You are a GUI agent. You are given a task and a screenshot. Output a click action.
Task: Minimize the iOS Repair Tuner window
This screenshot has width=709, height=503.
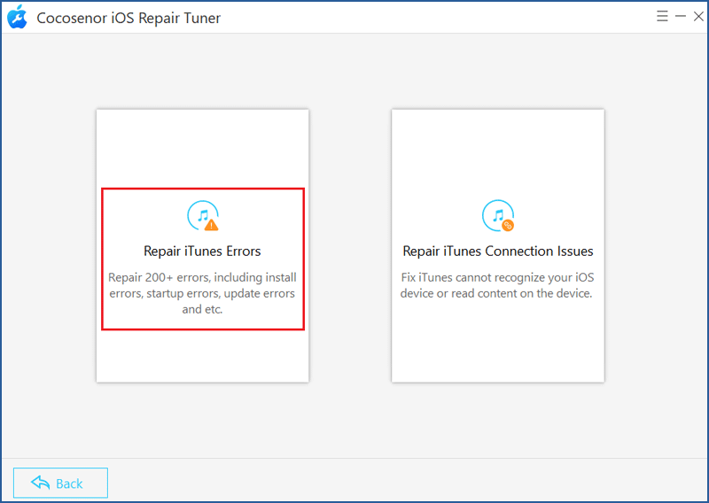coord(681,17)
